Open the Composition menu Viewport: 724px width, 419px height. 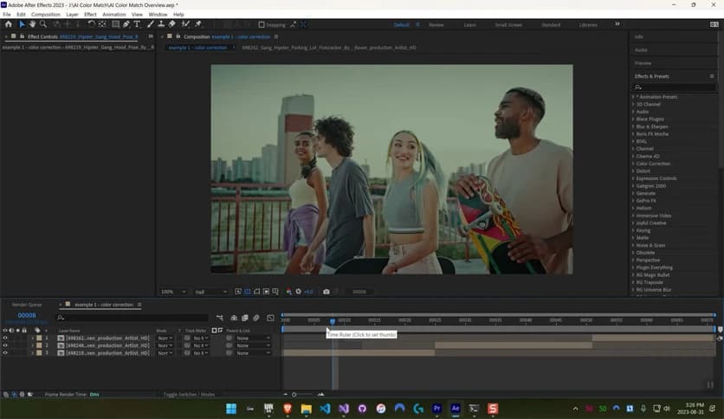46,15
